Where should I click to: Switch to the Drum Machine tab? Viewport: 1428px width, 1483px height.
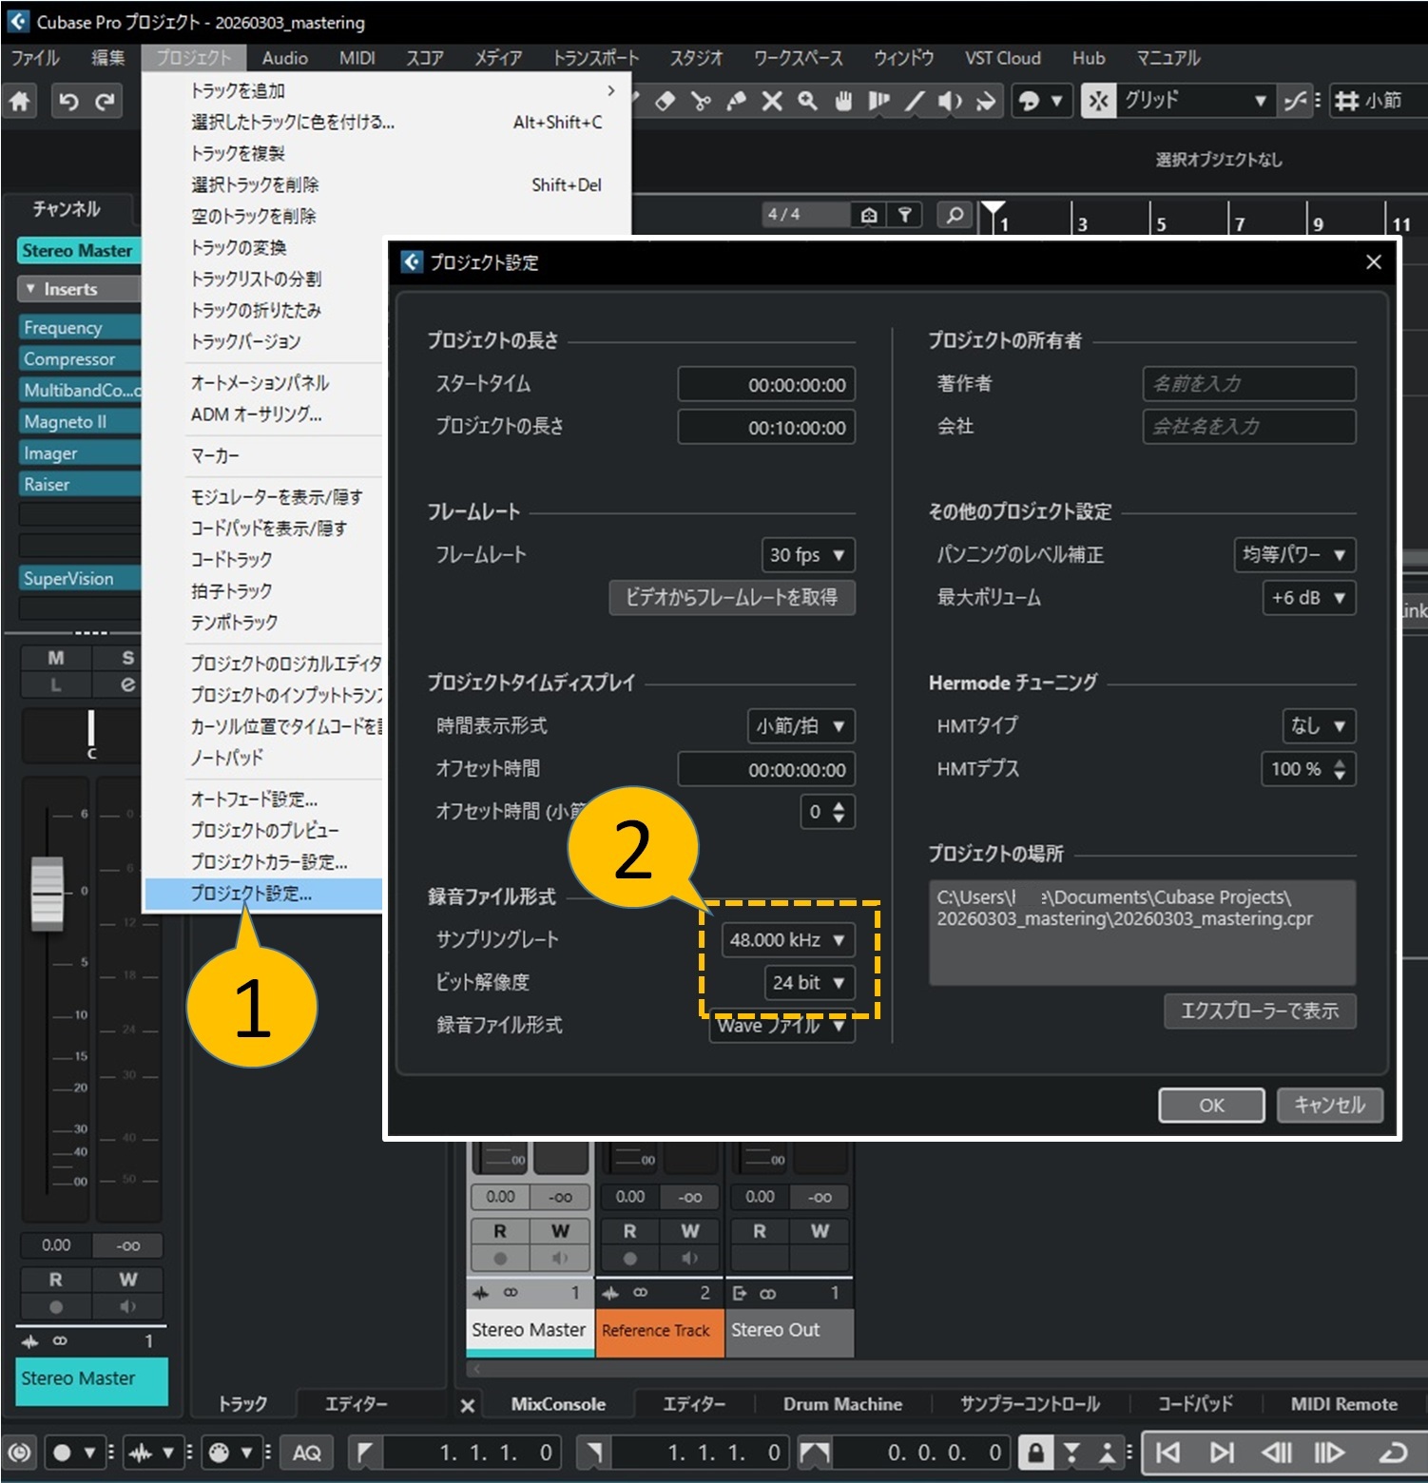(x=842, y=1404)
